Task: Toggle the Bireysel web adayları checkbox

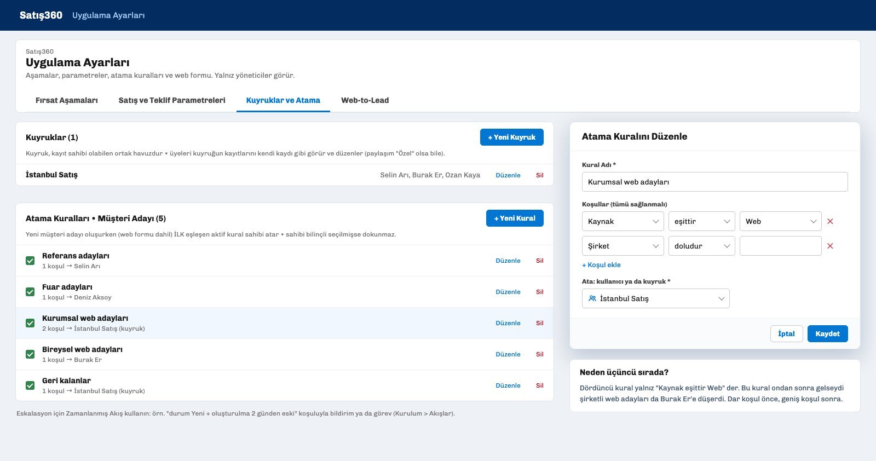Action: 30,354
